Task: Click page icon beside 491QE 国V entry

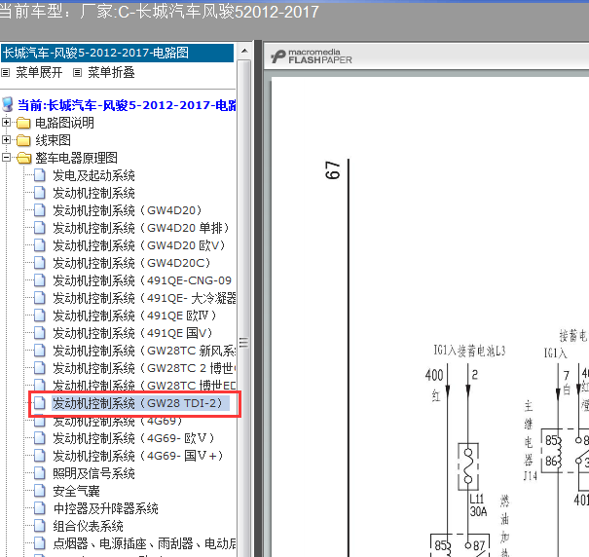Action: pyautogui.click(x=40, y=333)
